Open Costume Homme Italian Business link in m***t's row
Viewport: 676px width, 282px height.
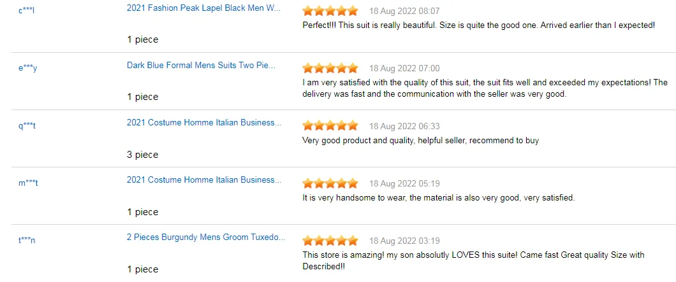(x=203, y=180)
